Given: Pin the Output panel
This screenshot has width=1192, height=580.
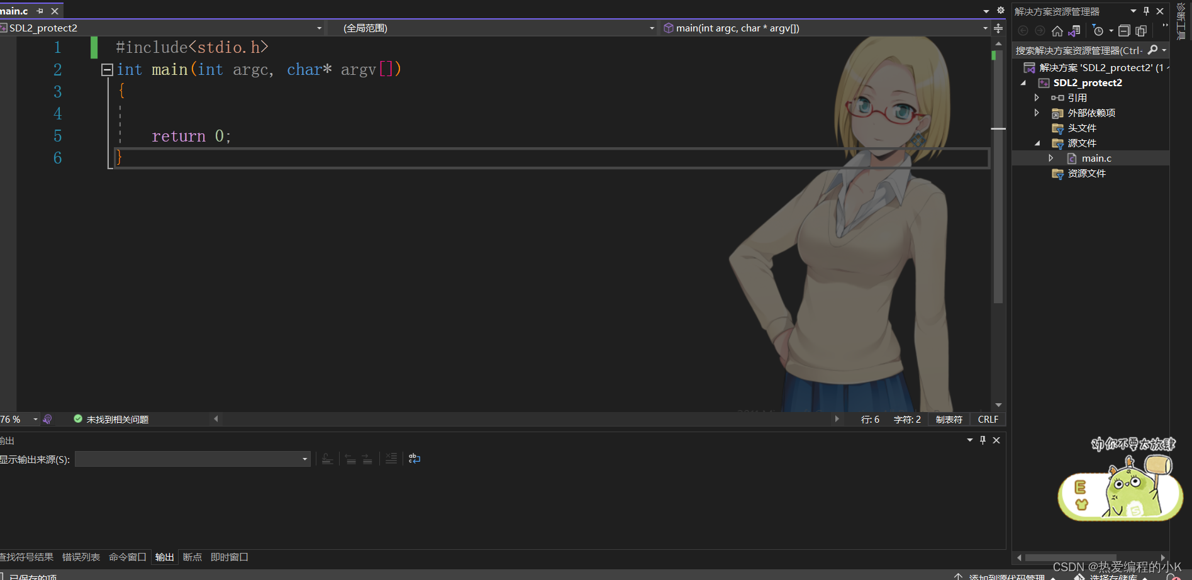Looking at the screenshot, I should (983, 440).
